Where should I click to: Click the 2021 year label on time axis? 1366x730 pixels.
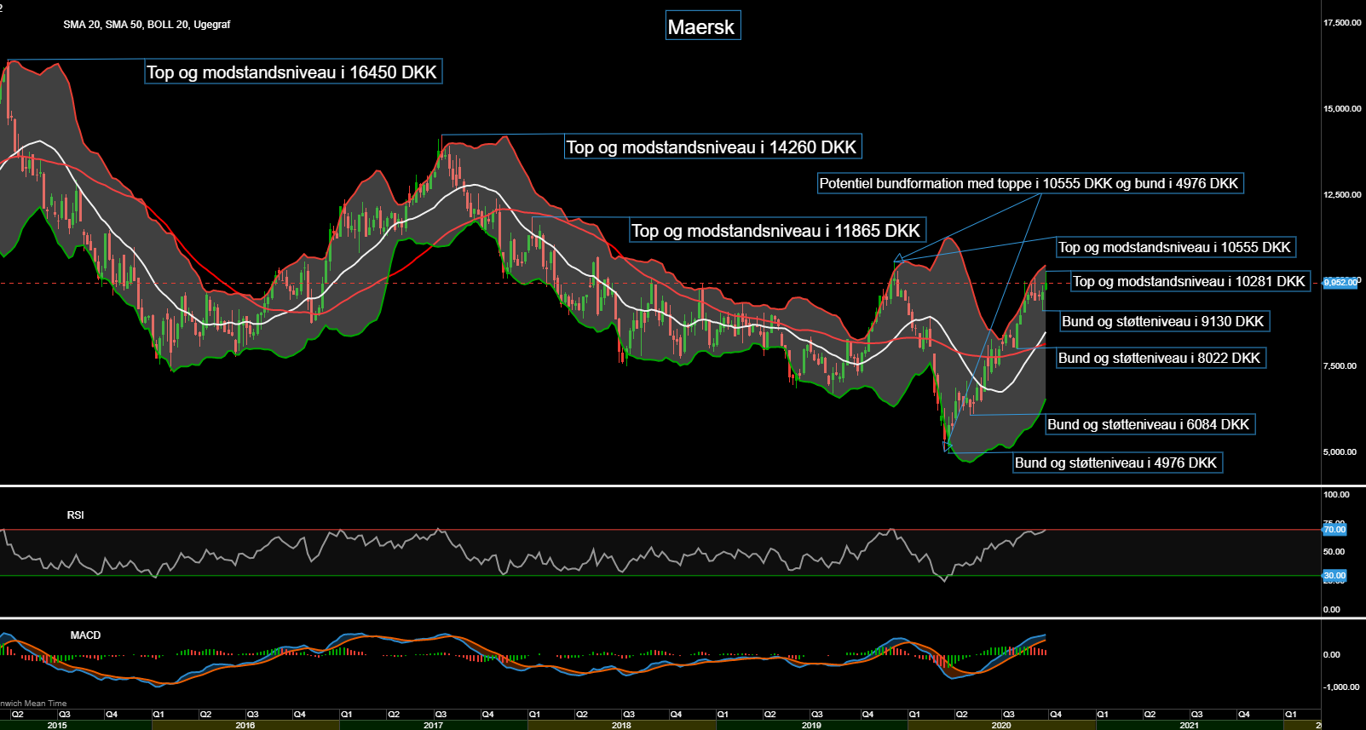click(x=1190, y=725)
